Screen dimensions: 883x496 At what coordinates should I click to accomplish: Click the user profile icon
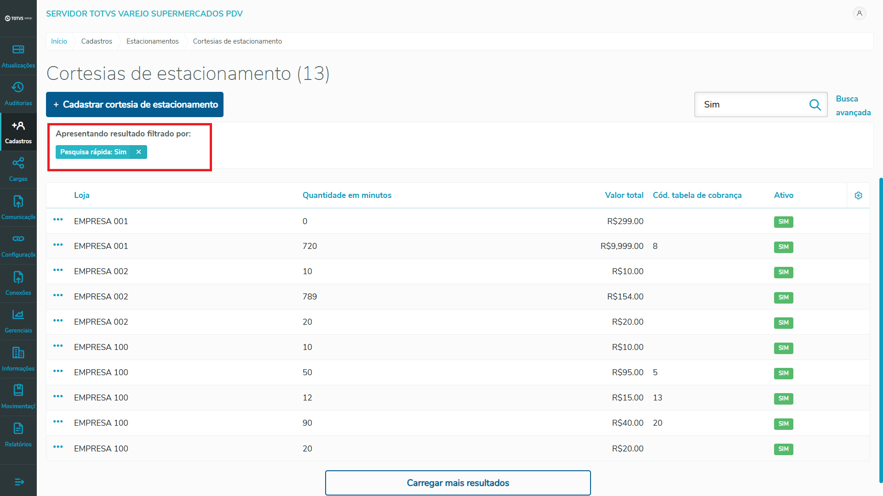click(859, 13)
